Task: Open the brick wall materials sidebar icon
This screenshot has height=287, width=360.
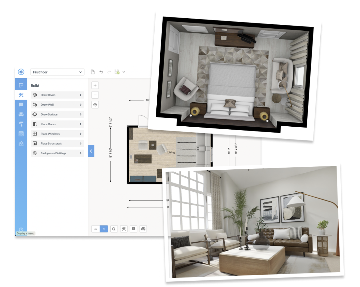Action: 21,134
